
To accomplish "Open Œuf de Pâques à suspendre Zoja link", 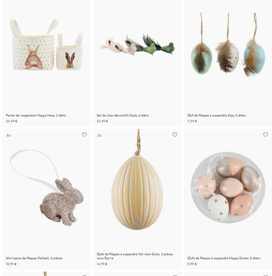I will click(x=217, y=116).
